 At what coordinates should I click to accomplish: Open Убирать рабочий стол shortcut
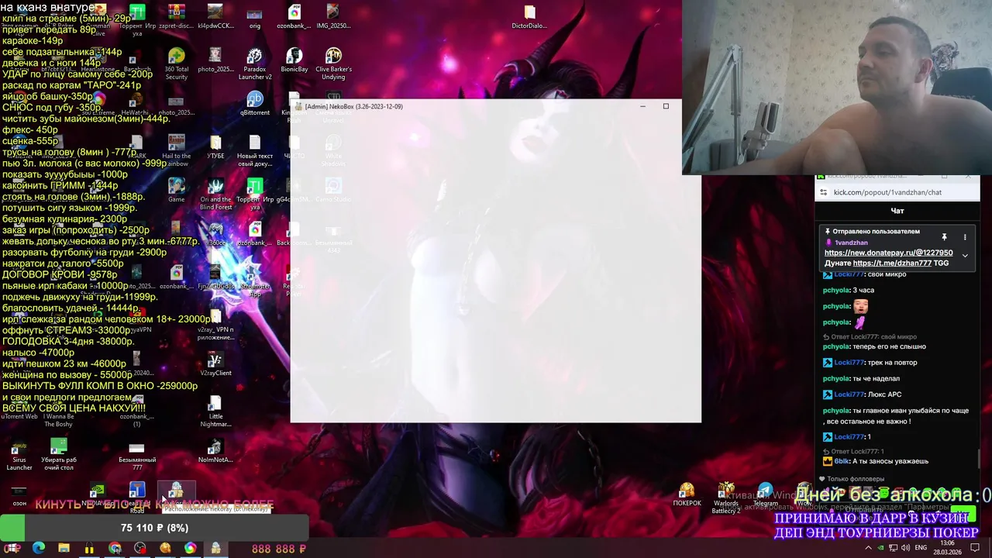(59, 454)
